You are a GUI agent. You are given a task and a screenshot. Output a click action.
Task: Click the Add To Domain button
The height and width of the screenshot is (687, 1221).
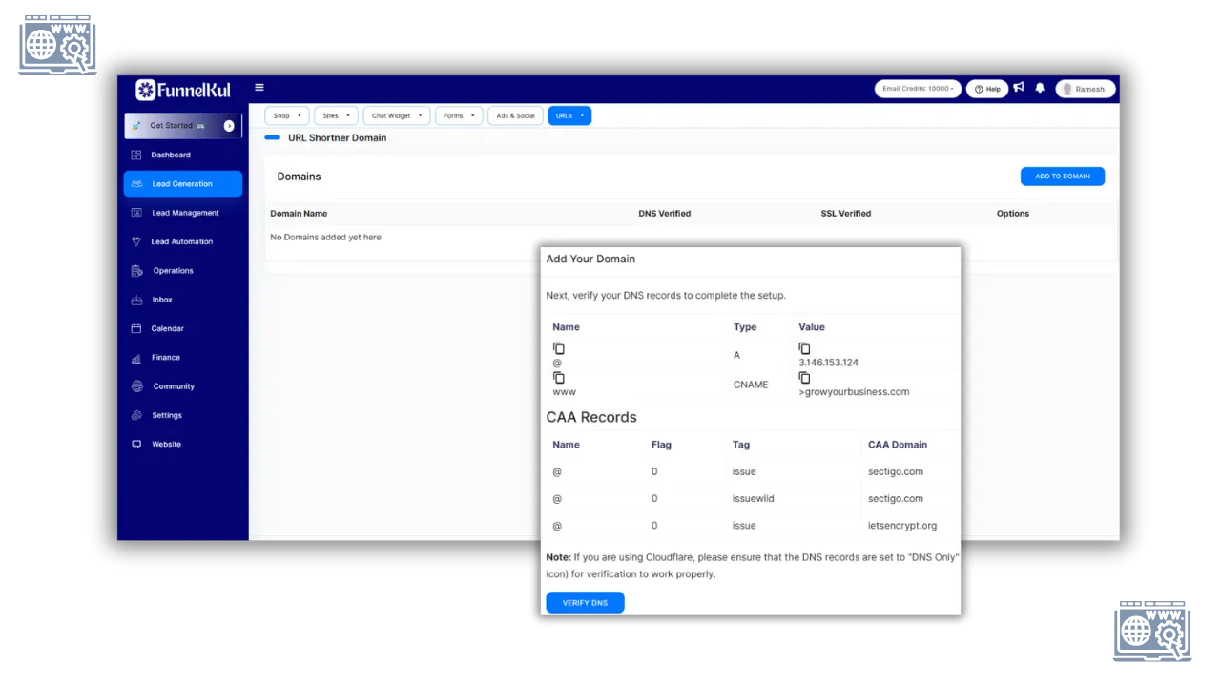pyautogui.click(x=1062, y=177)
